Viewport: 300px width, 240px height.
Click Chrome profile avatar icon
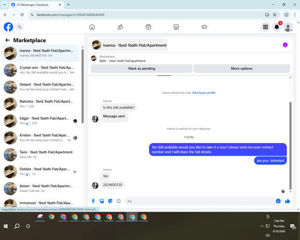coord(286,14)
